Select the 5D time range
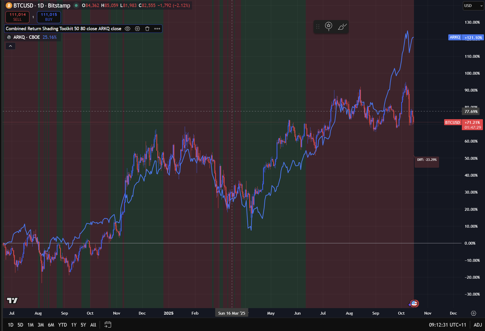485x331 pixels. (20, 325)
